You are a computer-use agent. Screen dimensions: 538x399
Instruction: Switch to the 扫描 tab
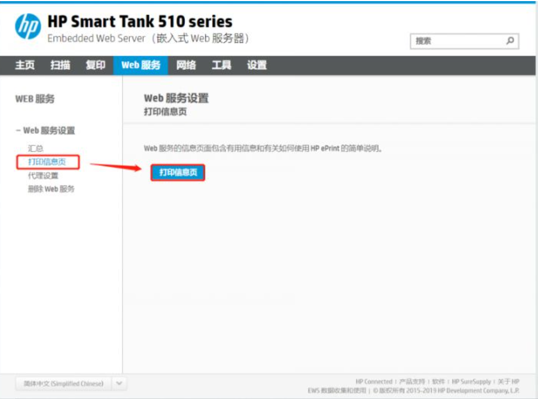(61, 65)
